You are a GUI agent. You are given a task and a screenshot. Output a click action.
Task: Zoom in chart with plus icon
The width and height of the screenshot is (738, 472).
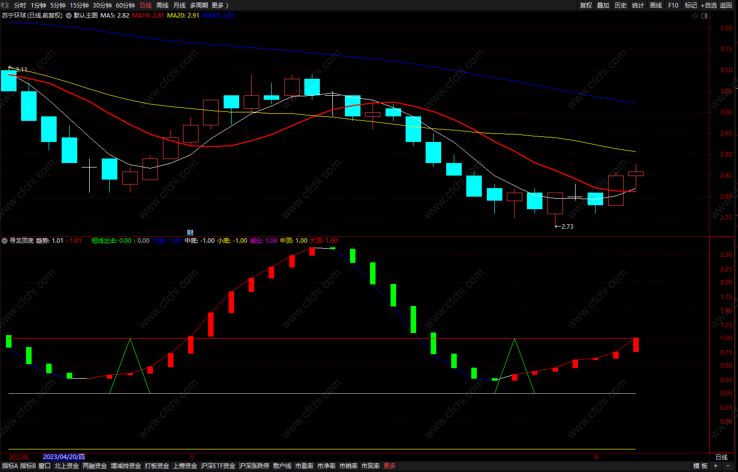pyautogui.click(x=716, y=466)
